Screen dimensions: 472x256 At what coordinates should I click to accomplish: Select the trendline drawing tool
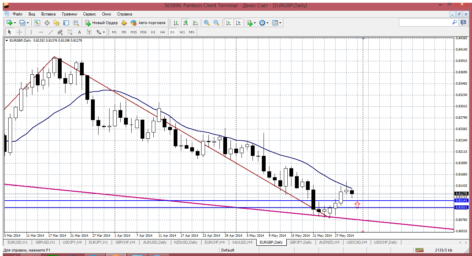(51, 32)
